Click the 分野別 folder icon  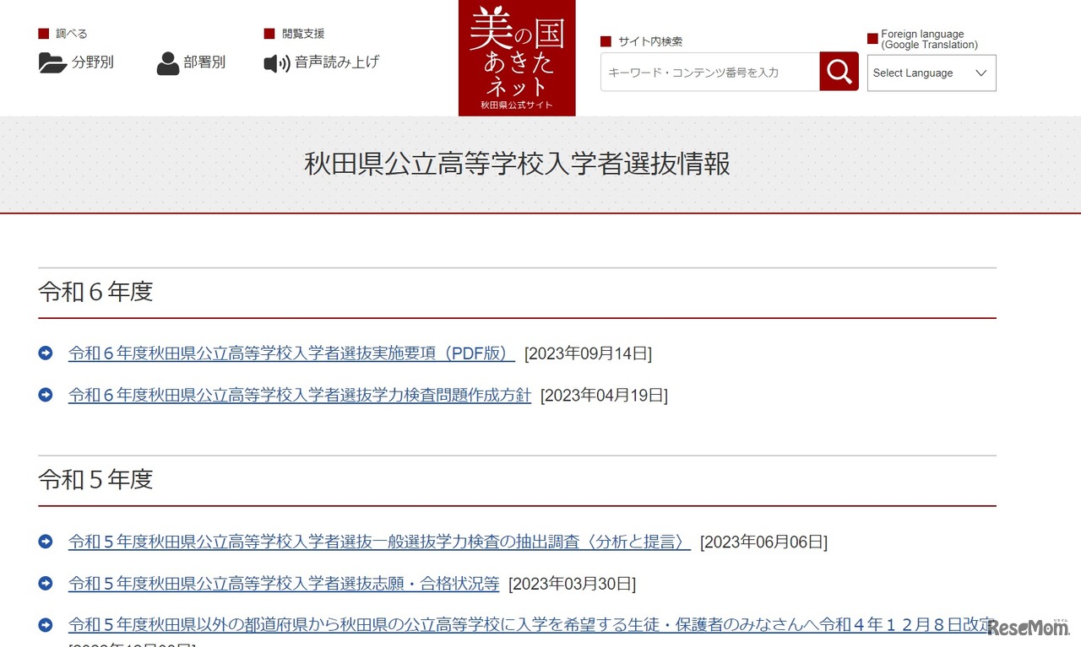(52, 62)
